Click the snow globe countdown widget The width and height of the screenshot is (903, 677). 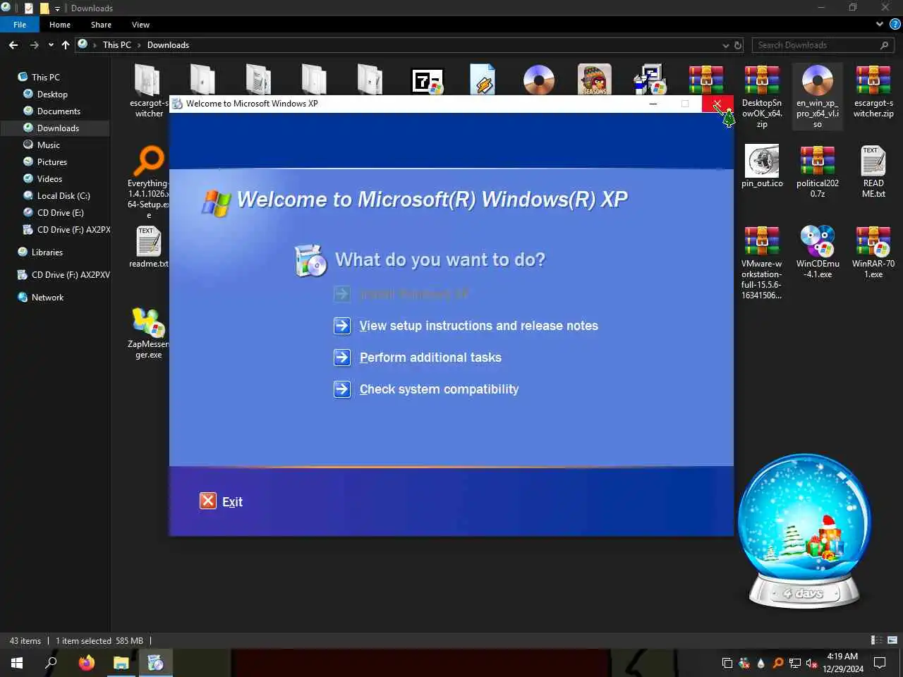coord(805,531)
